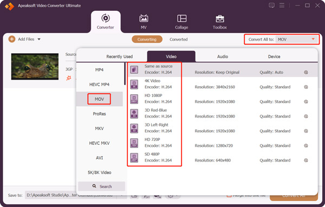Image resolution: width=325 pixels, height=207 pixels.
Task: Click Quality: Auto text
Action: pos(271,72)
